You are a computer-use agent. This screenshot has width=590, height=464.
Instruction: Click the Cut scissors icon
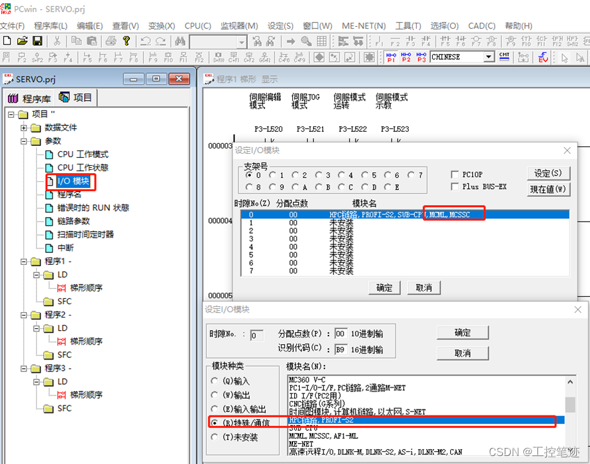(57, 41)
